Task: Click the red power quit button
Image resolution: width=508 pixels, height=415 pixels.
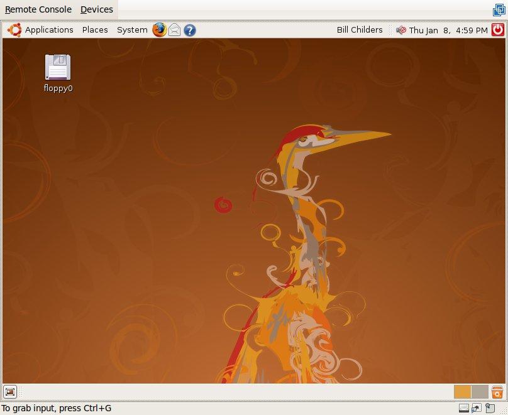Action: coord(497,30)
